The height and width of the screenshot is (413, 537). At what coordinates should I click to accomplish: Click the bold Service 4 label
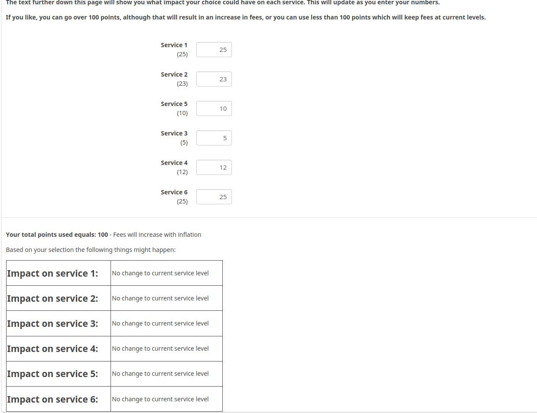coord(174,163)
